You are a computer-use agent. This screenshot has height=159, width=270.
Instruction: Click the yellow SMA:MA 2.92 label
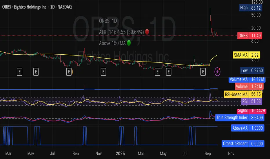pos(247,55)
